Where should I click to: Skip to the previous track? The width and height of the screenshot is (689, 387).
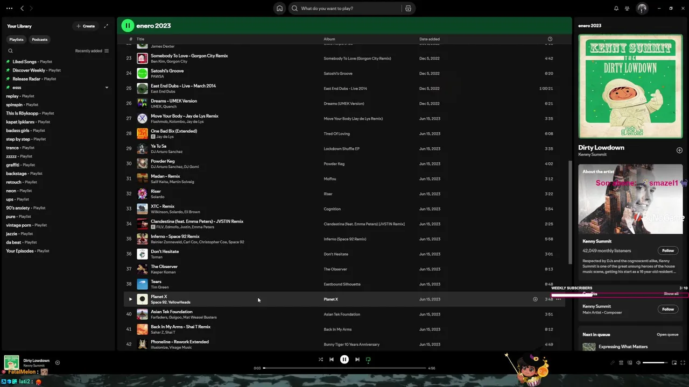point(332,360)
